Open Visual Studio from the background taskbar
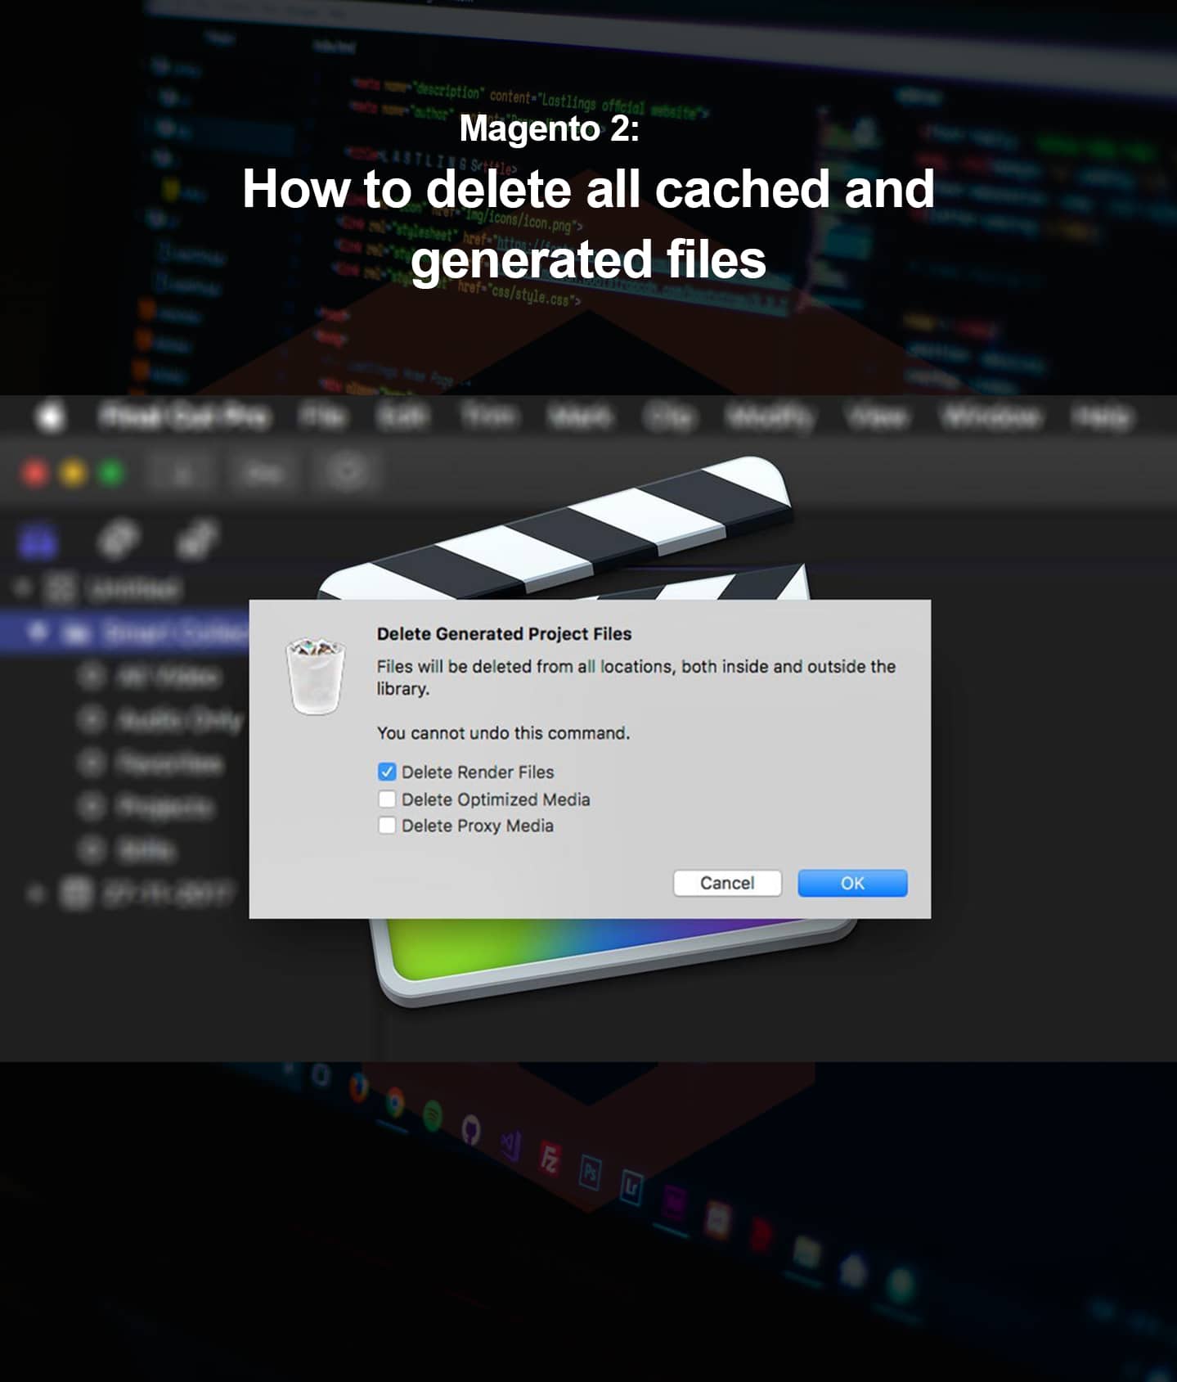The height and width of the screenshot is (1382, 1177). coord(510,1145)
